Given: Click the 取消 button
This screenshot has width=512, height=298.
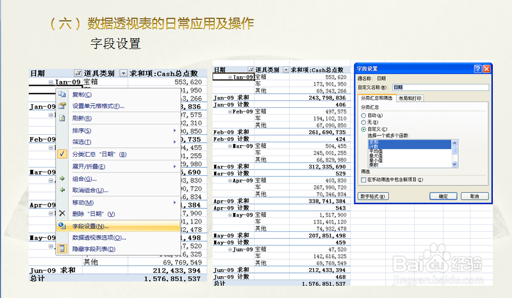Looking at the screenshot, I should click(x=475, y=196).
